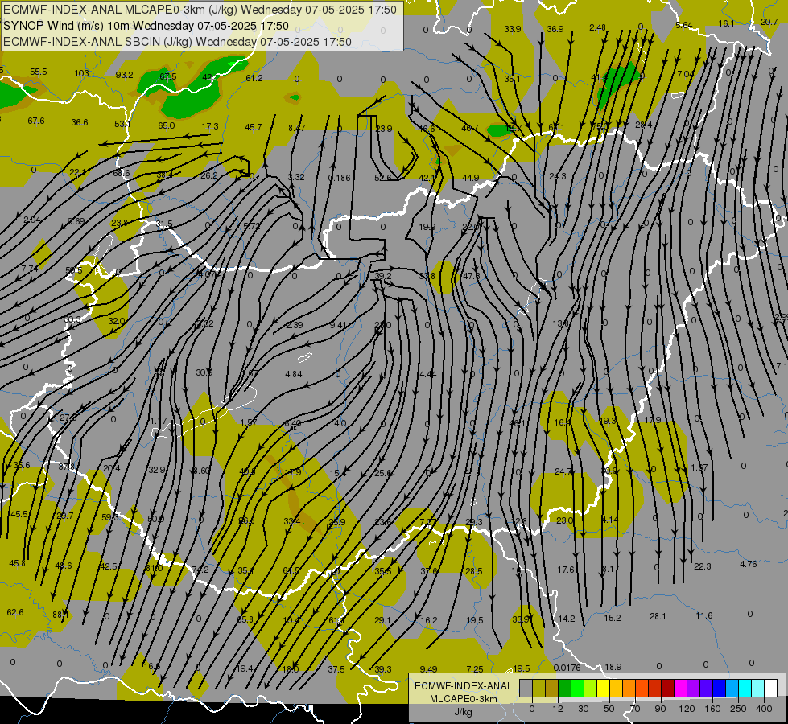Viewport: 788px width, 724px height.
Task: Pick the pure yellow swatch in the legend
Action: tap(603, 688)
